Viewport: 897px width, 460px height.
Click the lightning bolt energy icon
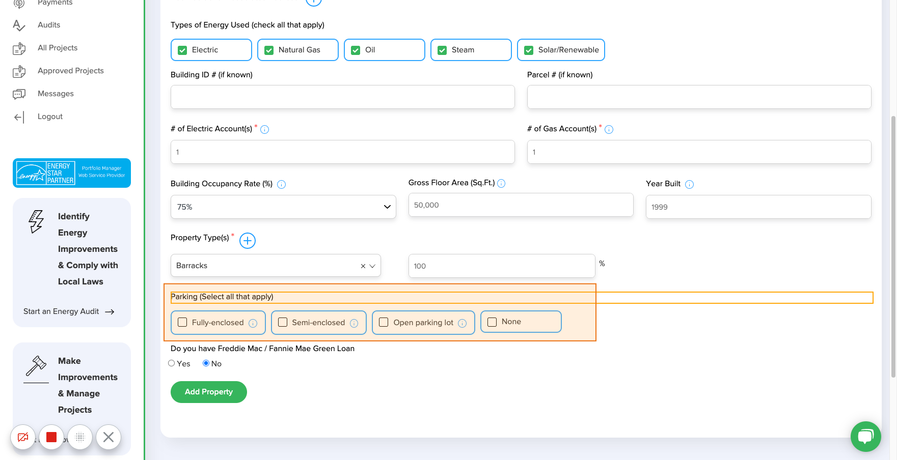pos(36,222)
